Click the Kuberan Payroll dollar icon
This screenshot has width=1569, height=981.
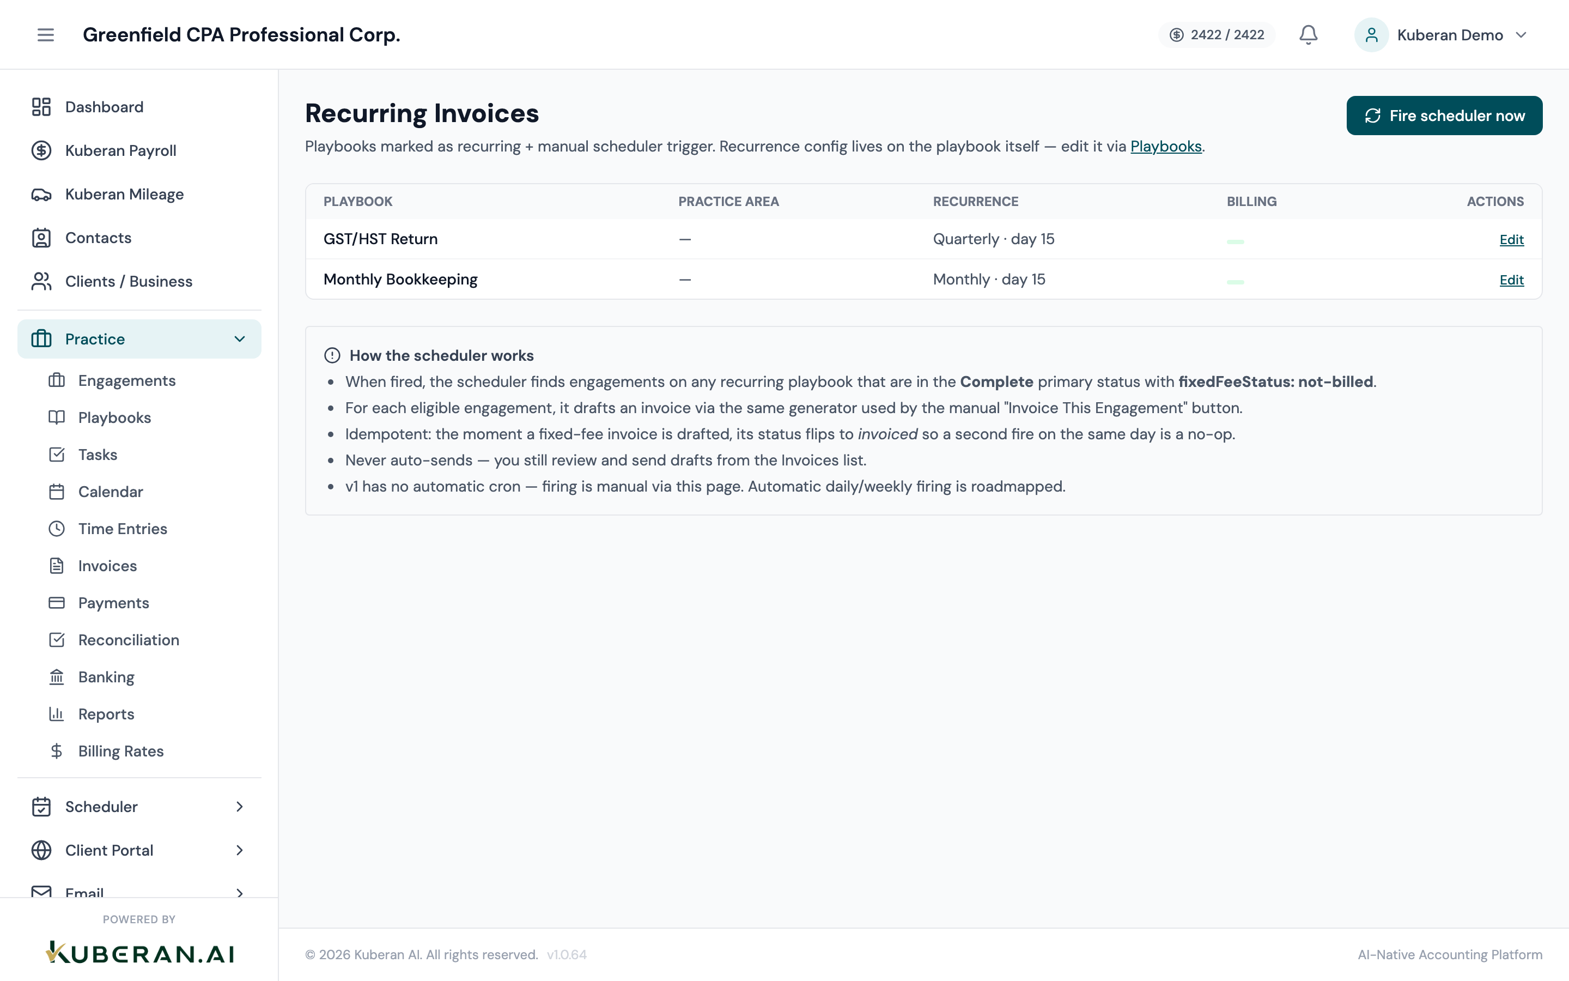(x=41, y=150)
